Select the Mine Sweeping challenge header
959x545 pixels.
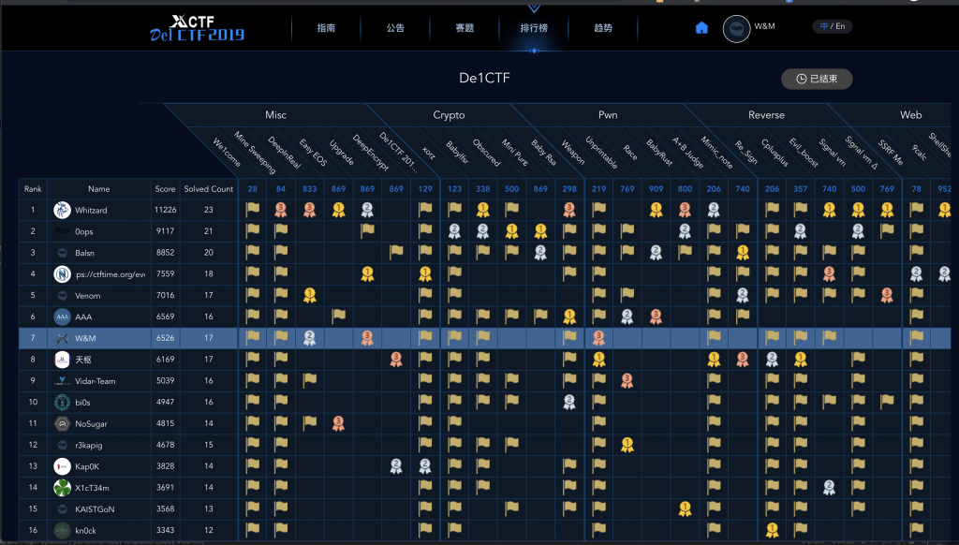click(255, 152)
